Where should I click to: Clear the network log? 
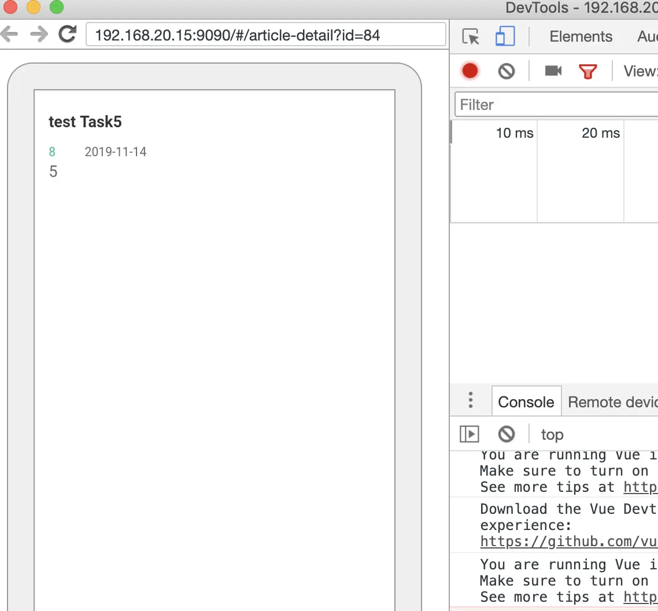[x=507, y=71]
